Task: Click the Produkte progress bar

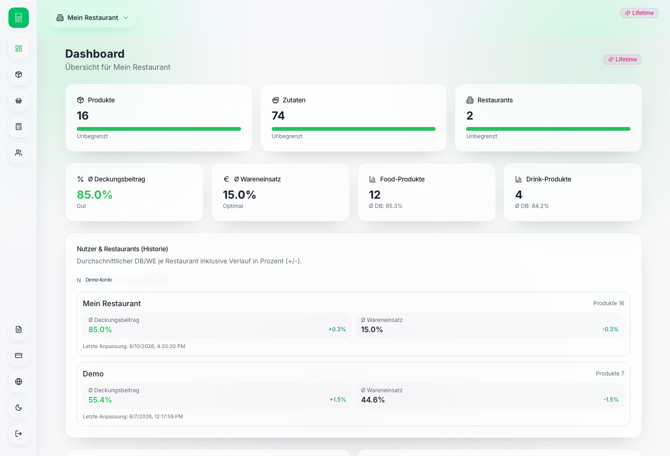Action: tap(159, 129)
